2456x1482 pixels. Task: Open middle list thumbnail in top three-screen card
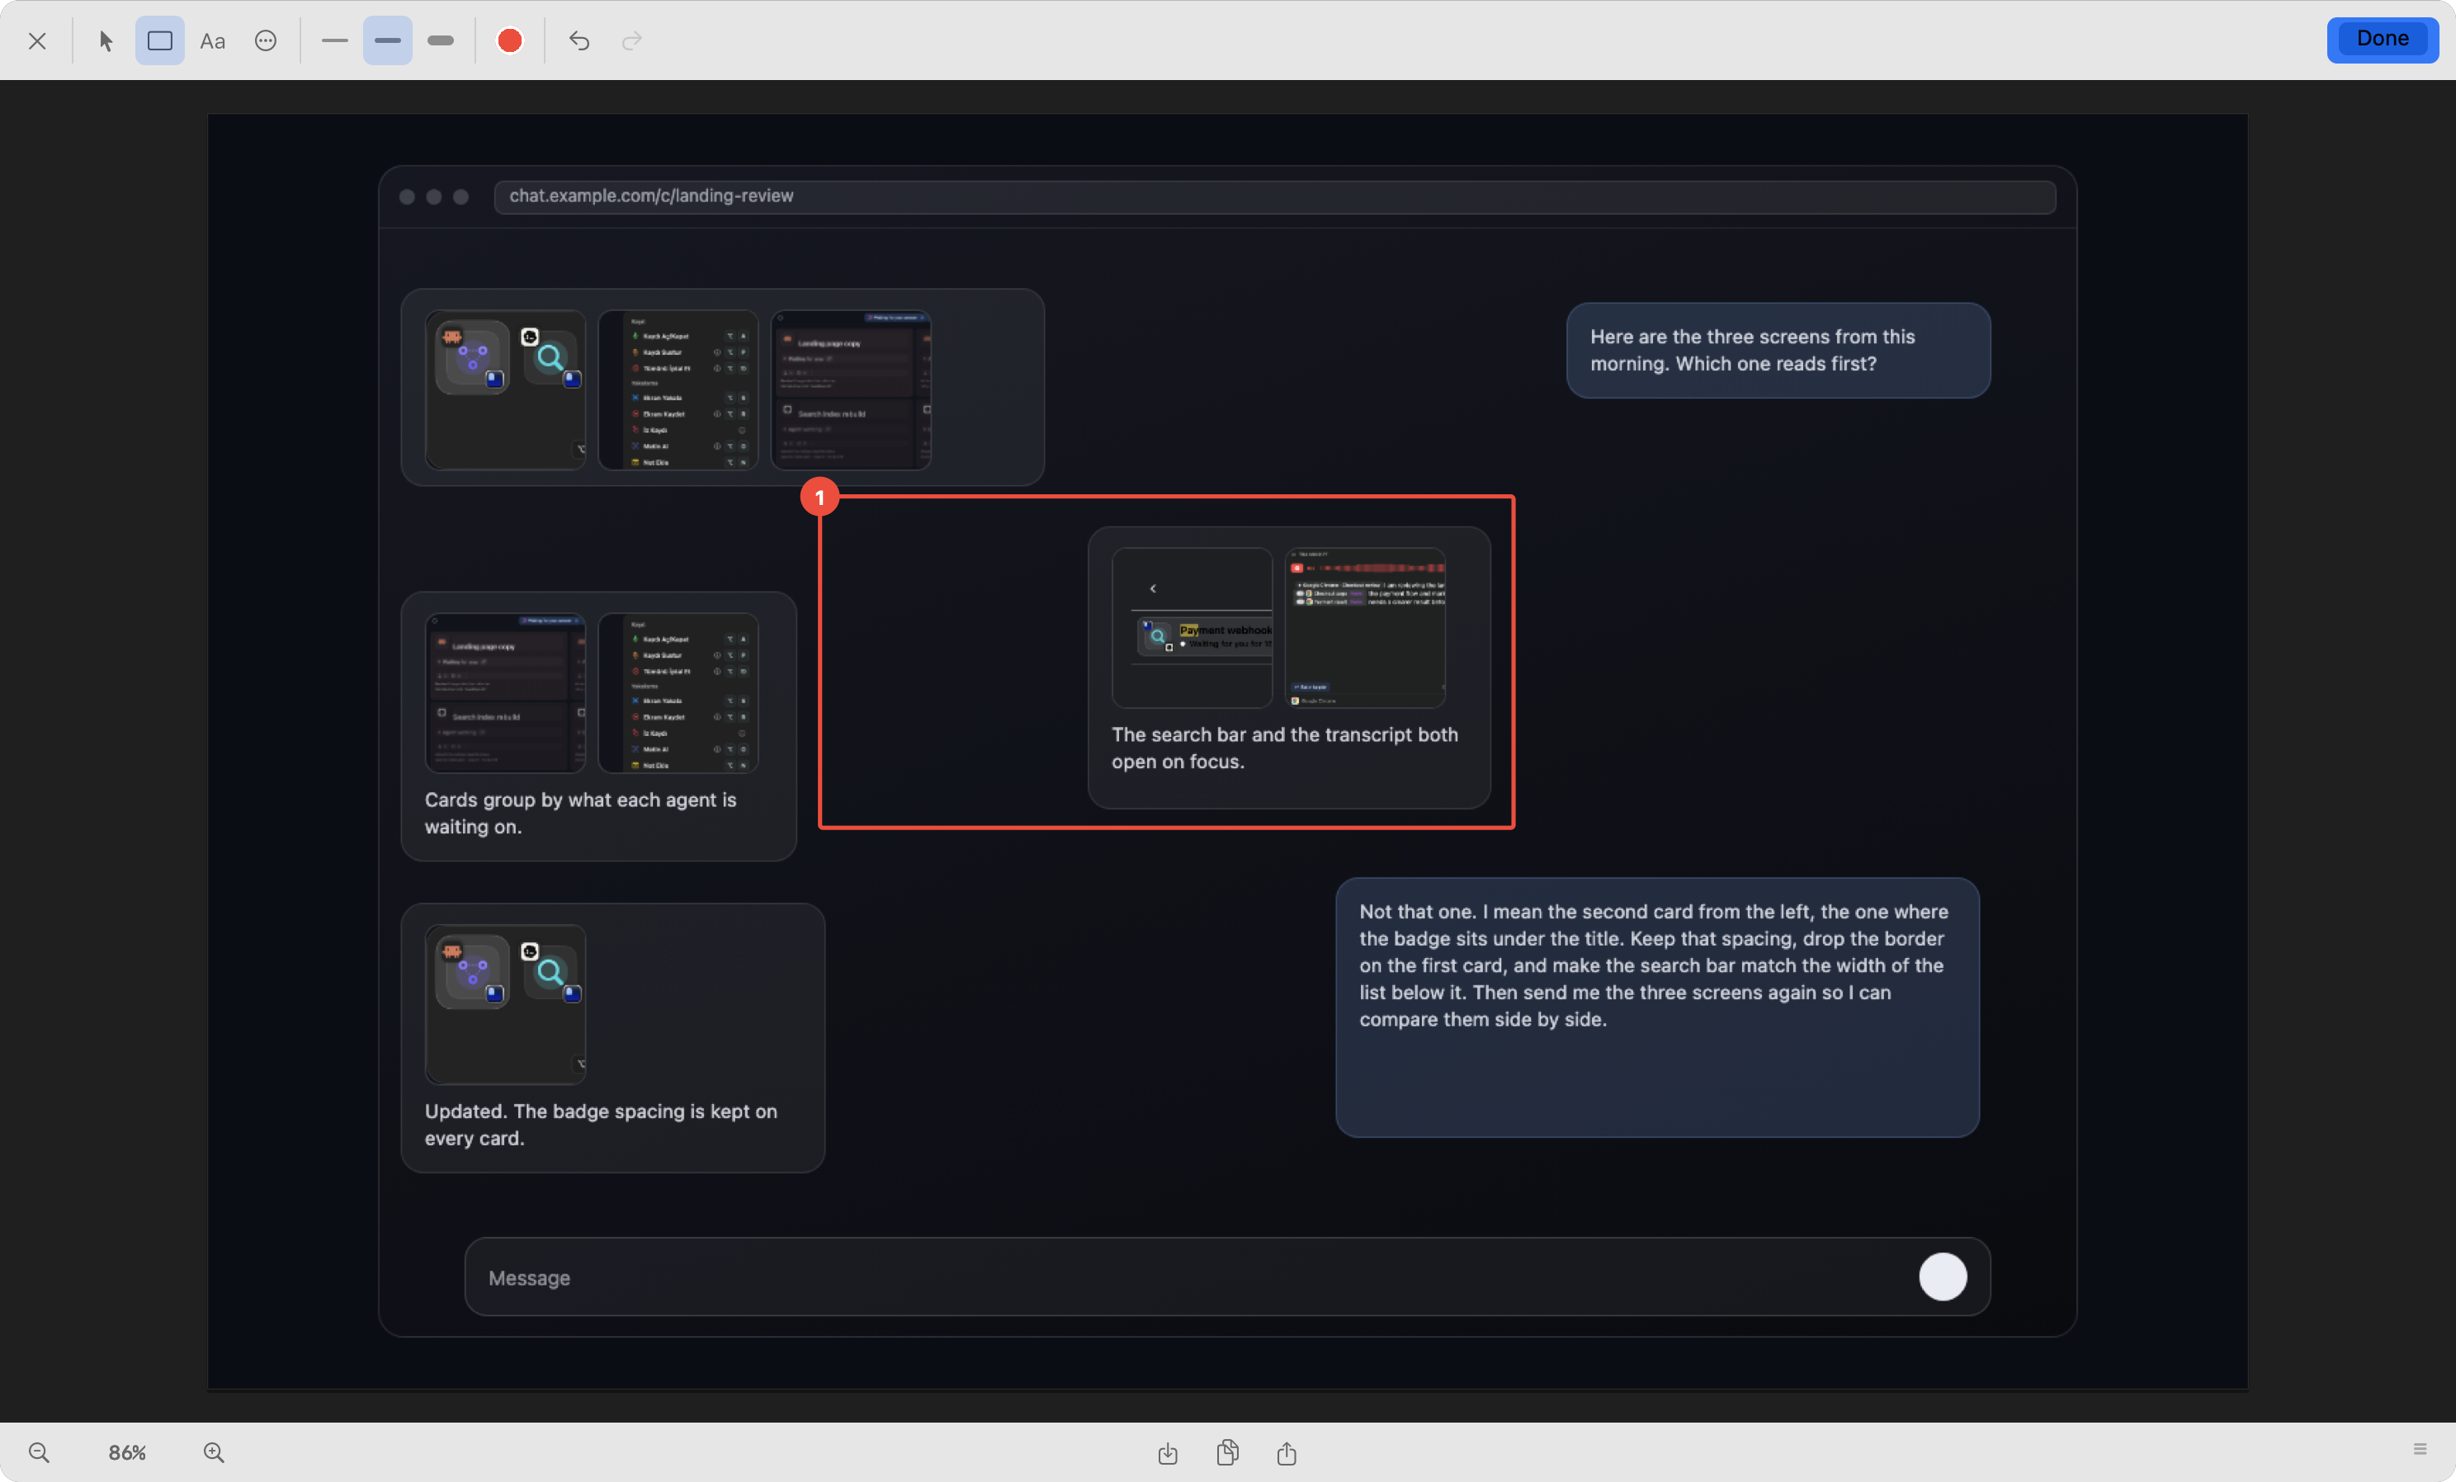[678, 389]
